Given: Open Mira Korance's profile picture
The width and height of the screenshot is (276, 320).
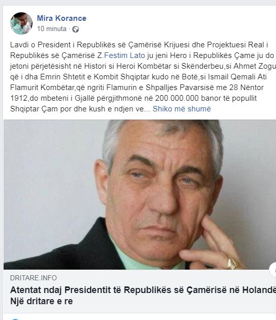Looking at the screenshot, I should pyautogui.click(x=21, y=23).
